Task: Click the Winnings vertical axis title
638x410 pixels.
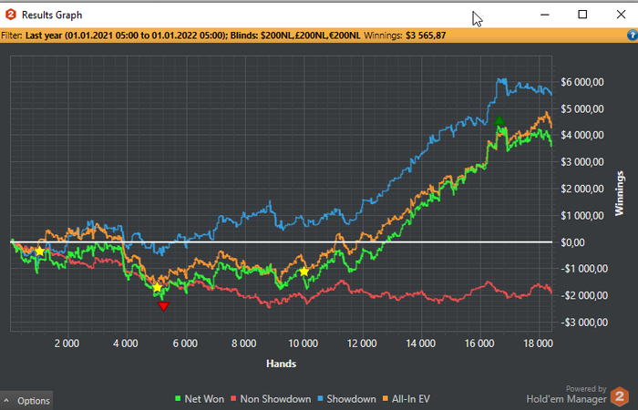Action: (x=619, y=193)
